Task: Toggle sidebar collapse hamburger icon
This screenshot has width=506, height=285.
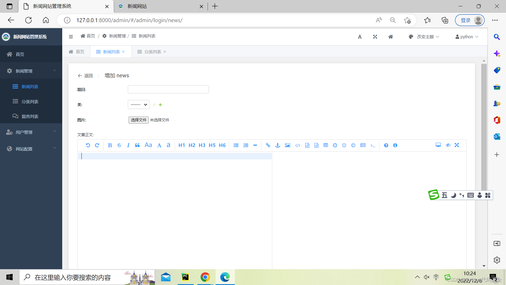Action: (71, 37)
